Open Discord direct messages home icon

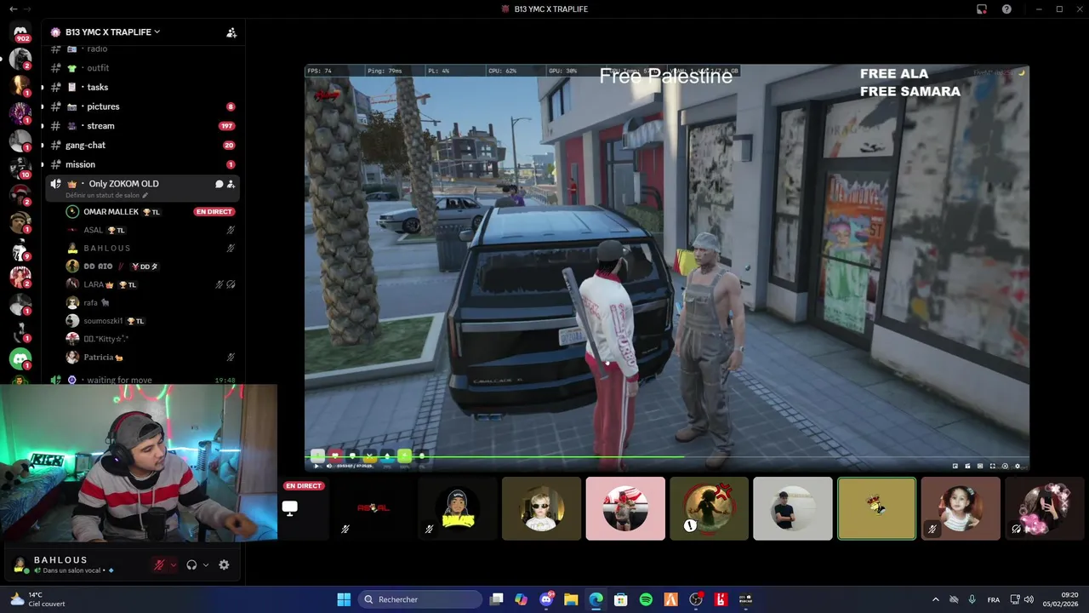point(20,32)
